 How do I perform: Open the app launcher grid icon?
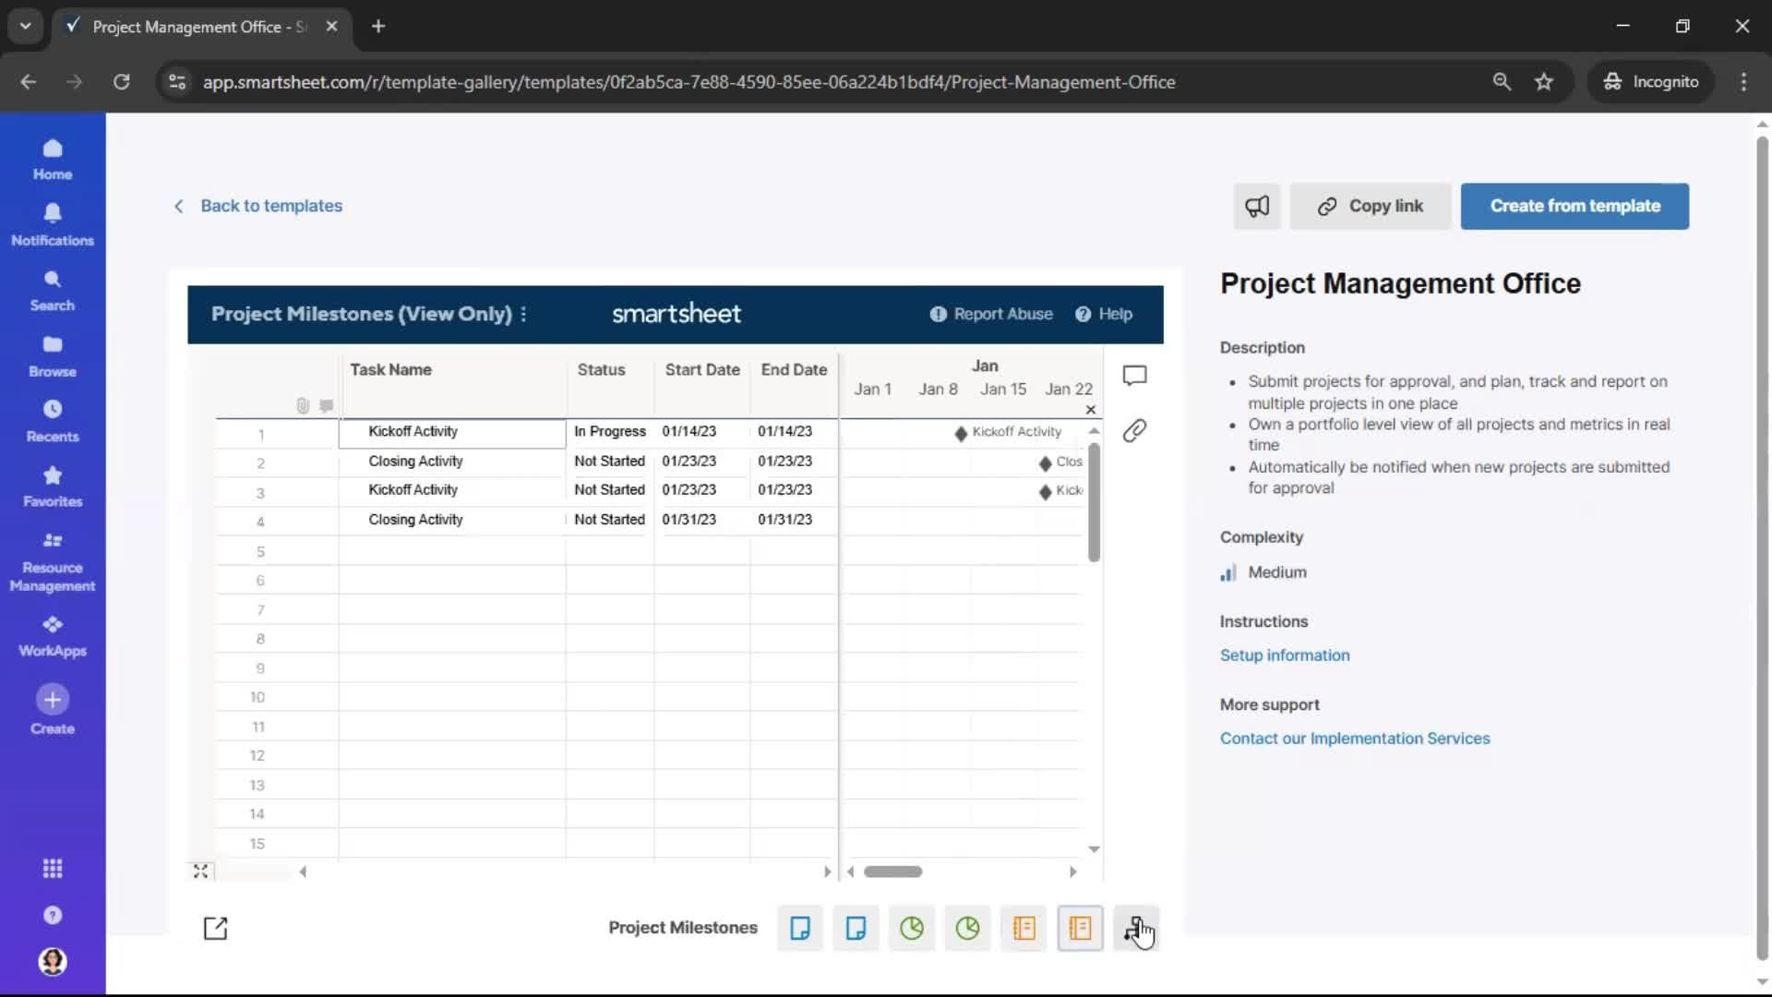click(x=53, y=869)
